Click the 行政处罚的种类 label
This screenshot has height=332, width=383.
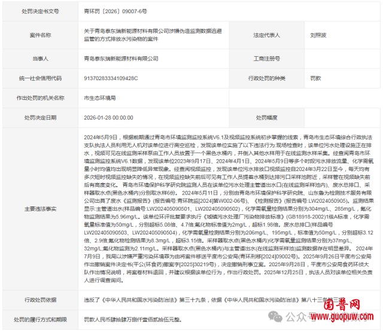coord(266,78)
